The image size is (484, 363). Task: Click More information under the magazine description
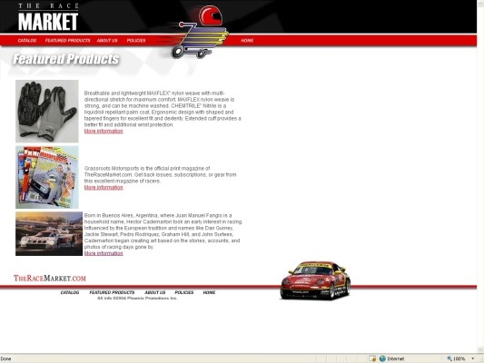[x=104, y=188]
